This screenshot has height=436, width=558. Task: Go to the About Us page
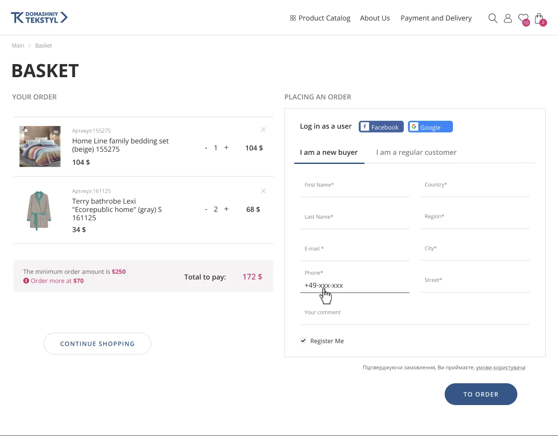click(375, 18)
